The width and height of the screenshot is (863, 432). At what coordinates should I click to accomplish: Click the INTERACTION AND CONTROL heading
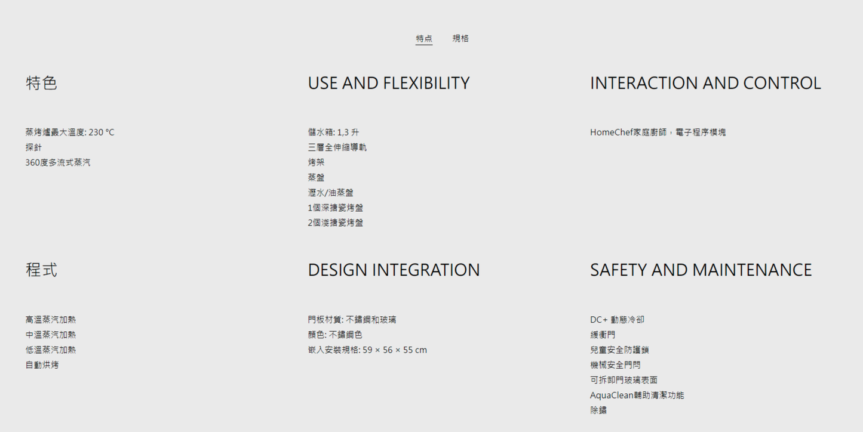pos(705,83)
